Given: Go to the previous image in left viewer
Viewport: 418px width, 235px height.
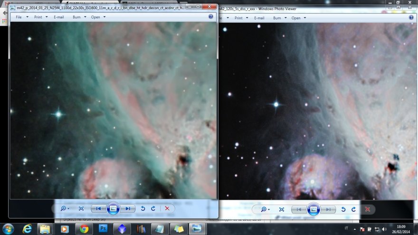Looking at the screenshot, I should 98,208.
